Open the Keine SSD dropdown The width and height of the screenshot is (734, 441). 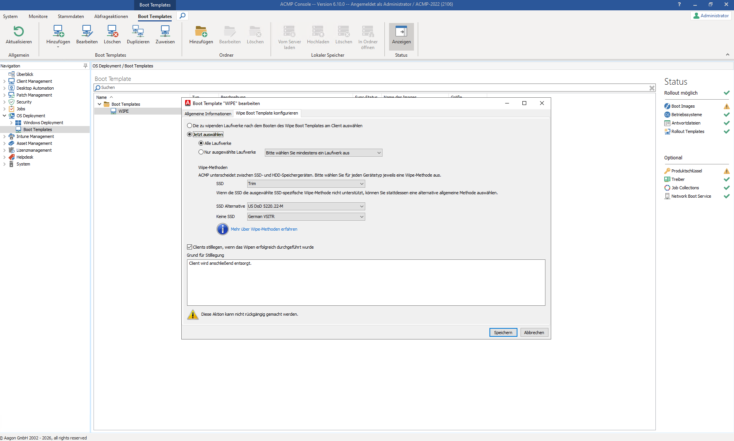coord(306,216)
